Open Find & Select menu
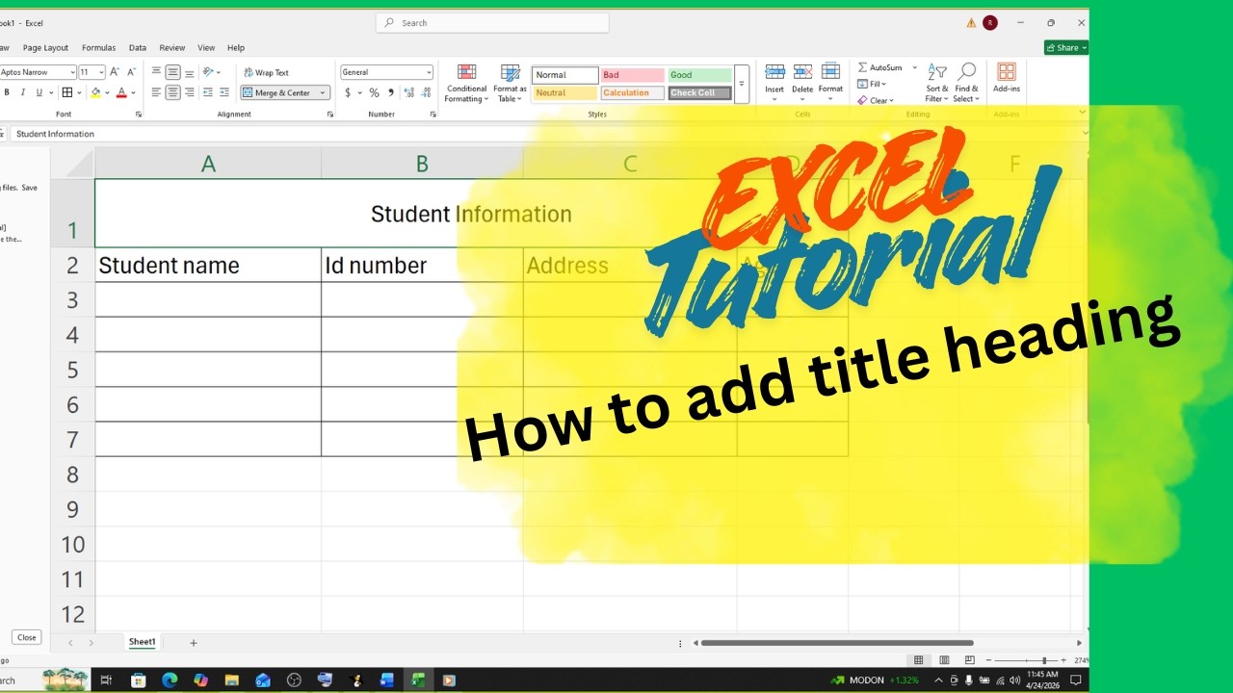 point(966,84)
